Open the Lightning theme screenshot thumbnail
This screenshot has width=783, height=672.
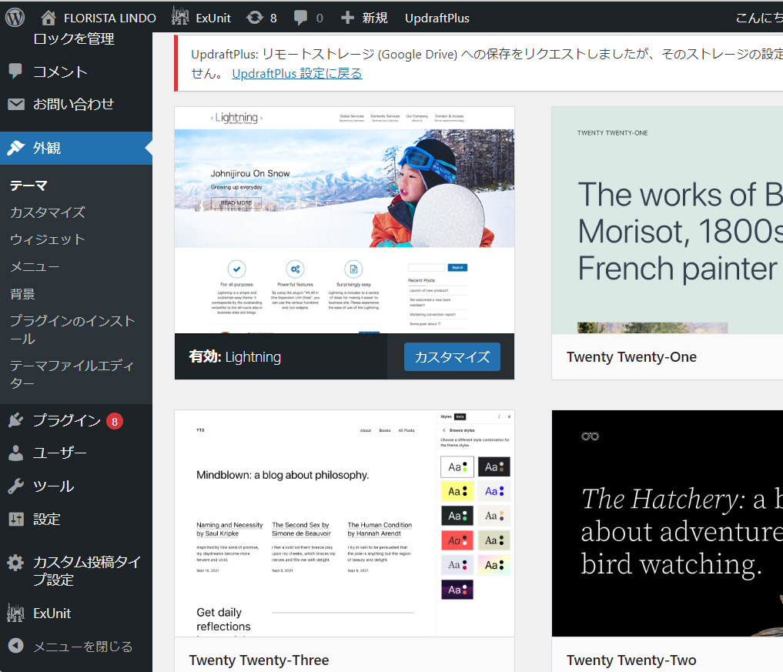(345, 219)
